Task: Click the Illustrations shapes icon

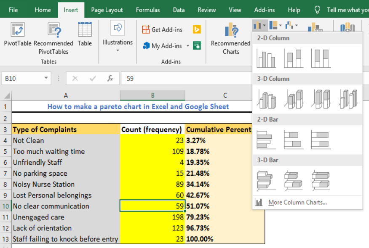Action: [118, 28]
